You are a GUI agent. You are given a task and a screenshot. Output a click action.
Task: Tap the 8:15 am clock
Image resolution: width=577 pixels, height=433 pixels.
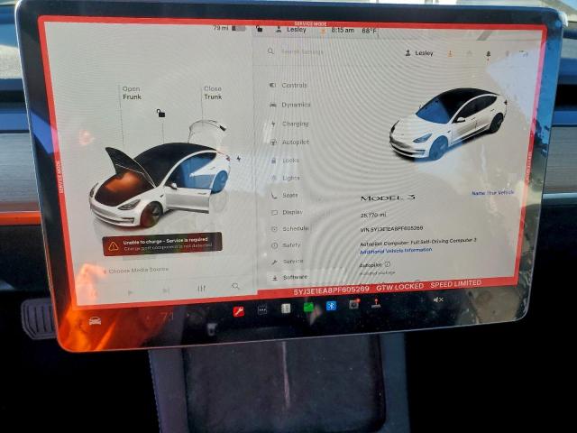click(343, 30)
